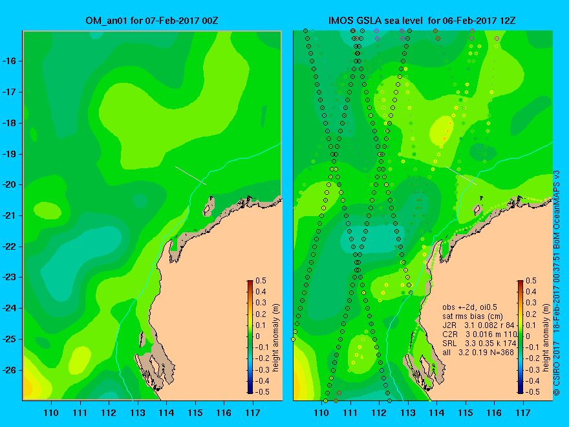The height and width of the screenshot is (427, 569).
Task: Click the "sat rms bias (cm)" header line
Action: coord(473,316)
